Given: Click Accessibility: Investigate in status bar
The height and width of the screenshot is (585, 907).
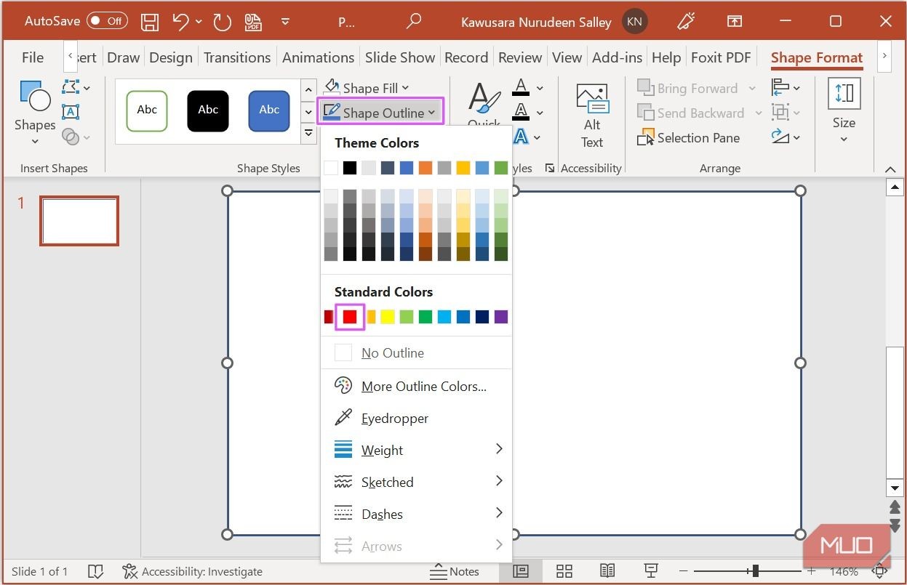Looking at the screenshot, I should pyautogui.click(x=192, y=571).
